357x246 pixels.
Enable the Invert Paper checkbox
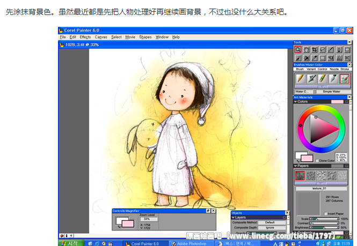pyautogui.click(x=325, y=214)
